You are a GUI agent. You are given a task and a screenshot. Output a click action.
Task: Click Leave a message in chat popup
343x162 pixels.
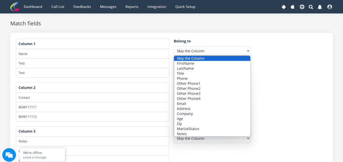click(x=35, y=157)
